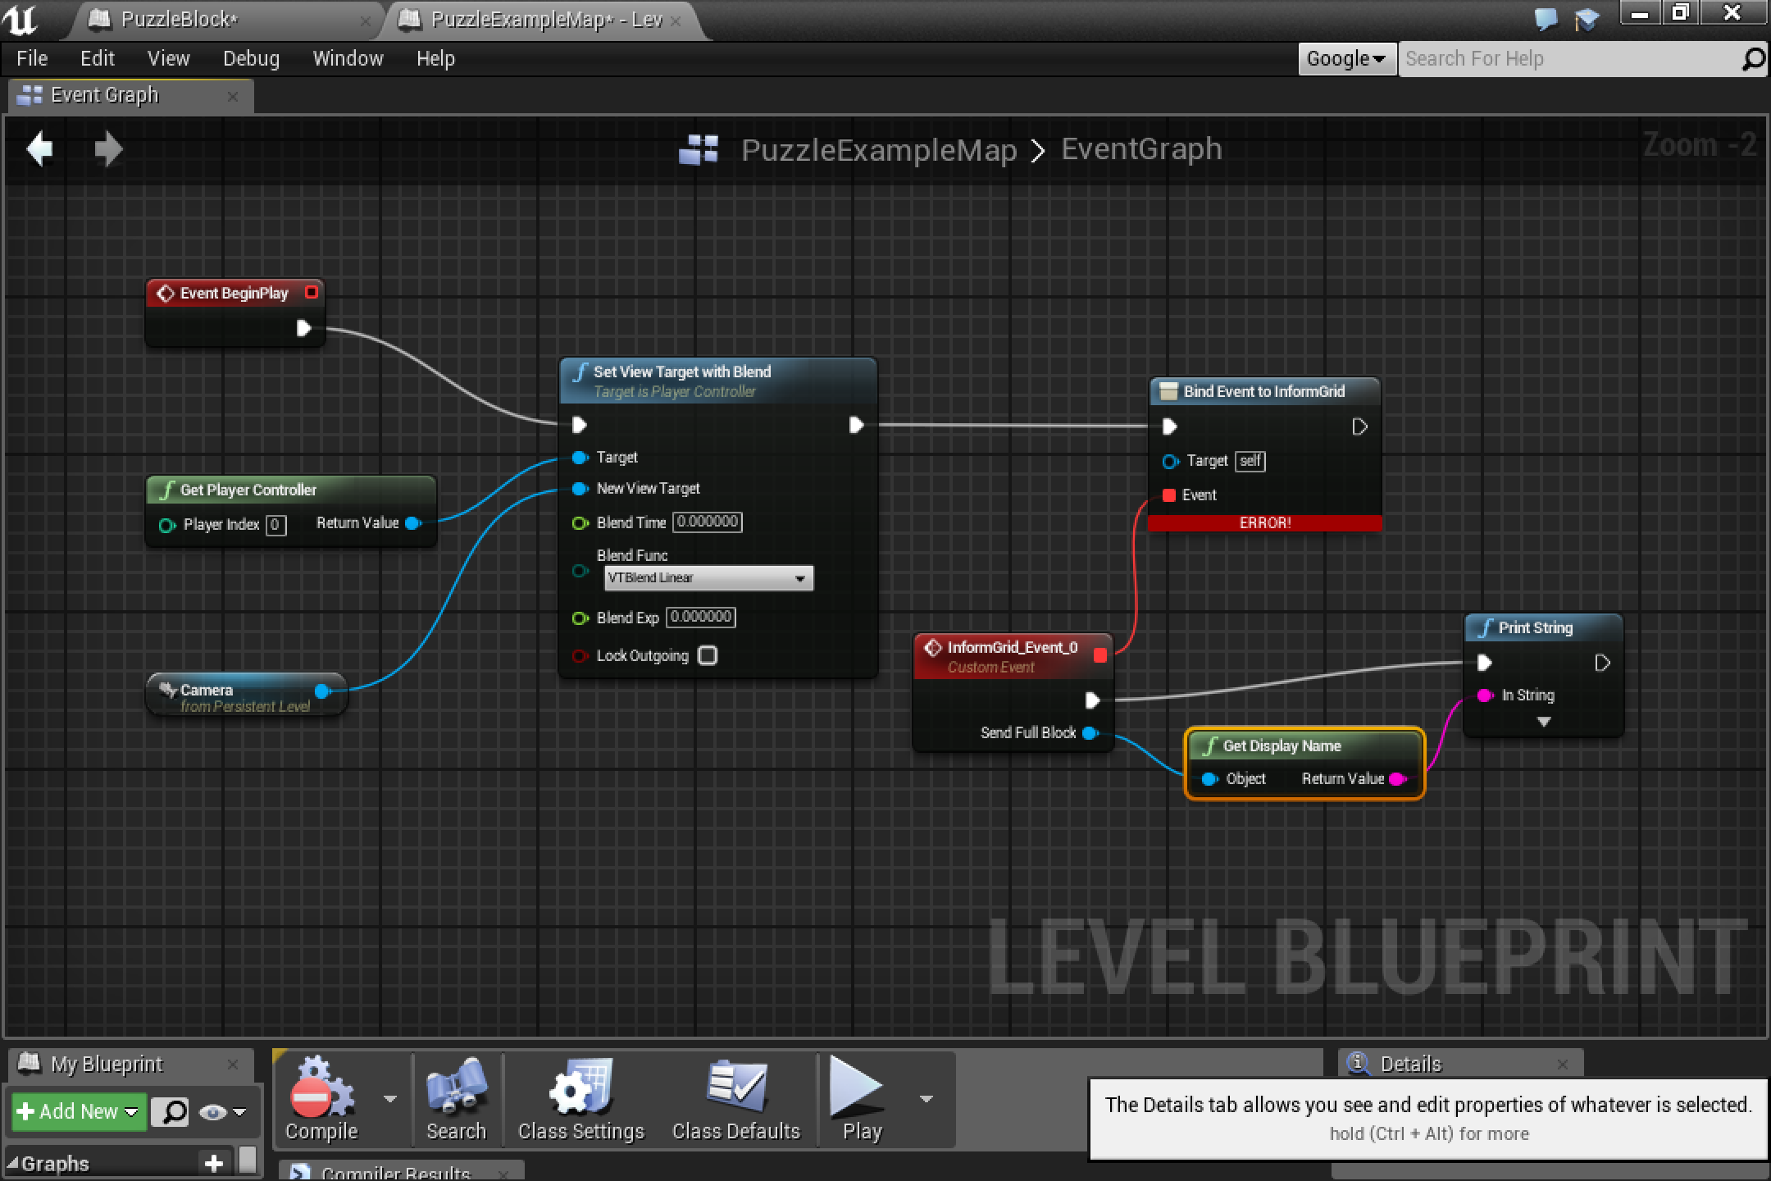Click InformGrid_Event_0 red delegate output pin
Screen dimensions: 1771x1181
(1100, 654)
